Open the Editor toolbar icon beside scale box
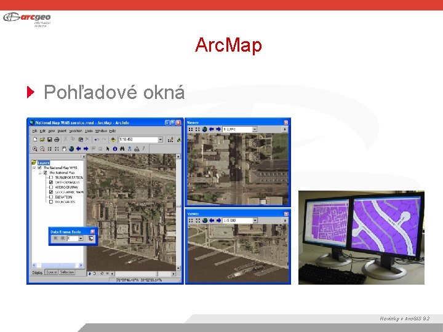Screen dimensions: 443x332 [x=170, y=140]
